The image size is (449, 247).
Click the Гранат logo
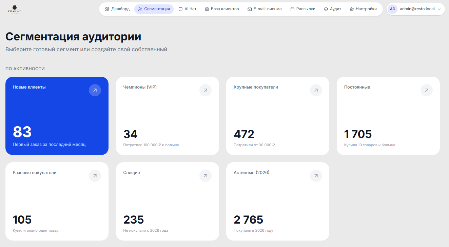[x=15, y=9]
